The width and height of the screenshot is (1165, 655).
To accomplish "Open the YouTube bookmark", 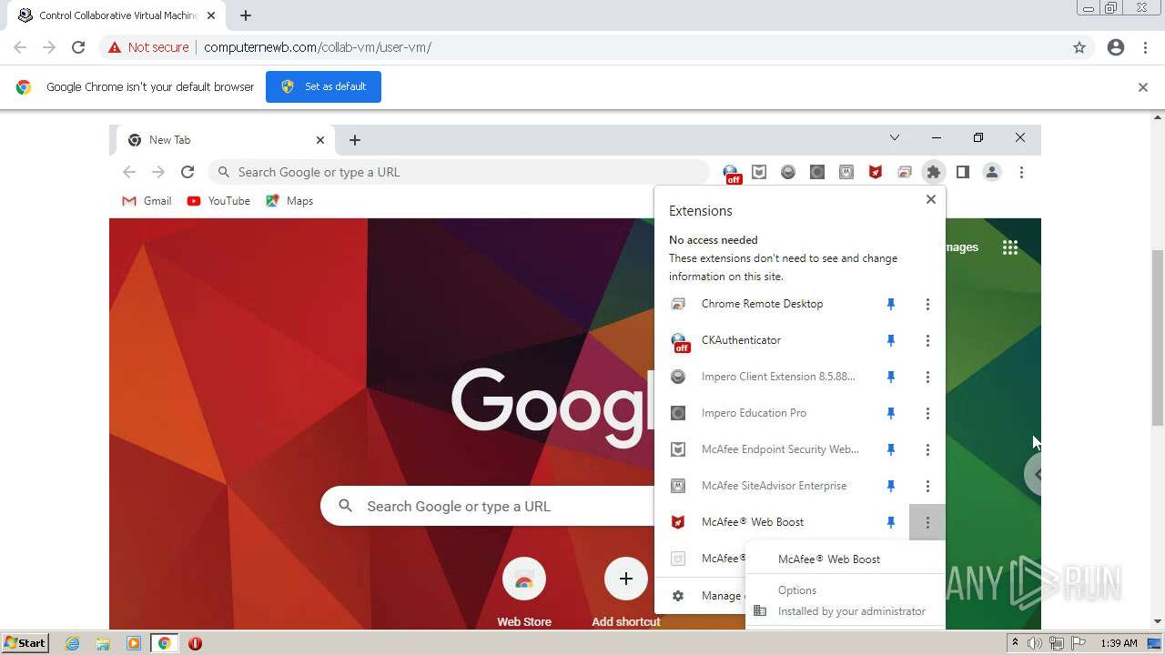I will point(218,201).
